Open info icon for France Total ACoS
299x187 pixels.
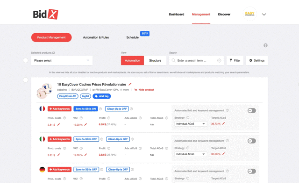coord(166,118)
